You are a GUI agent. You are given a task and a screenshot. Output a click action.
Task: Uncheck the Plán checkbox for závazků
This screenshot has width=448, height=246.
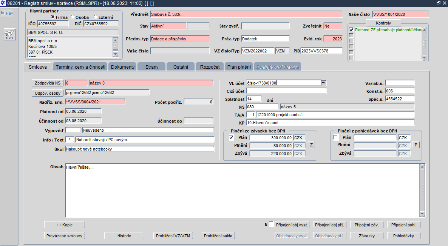[x=231, y=137]
